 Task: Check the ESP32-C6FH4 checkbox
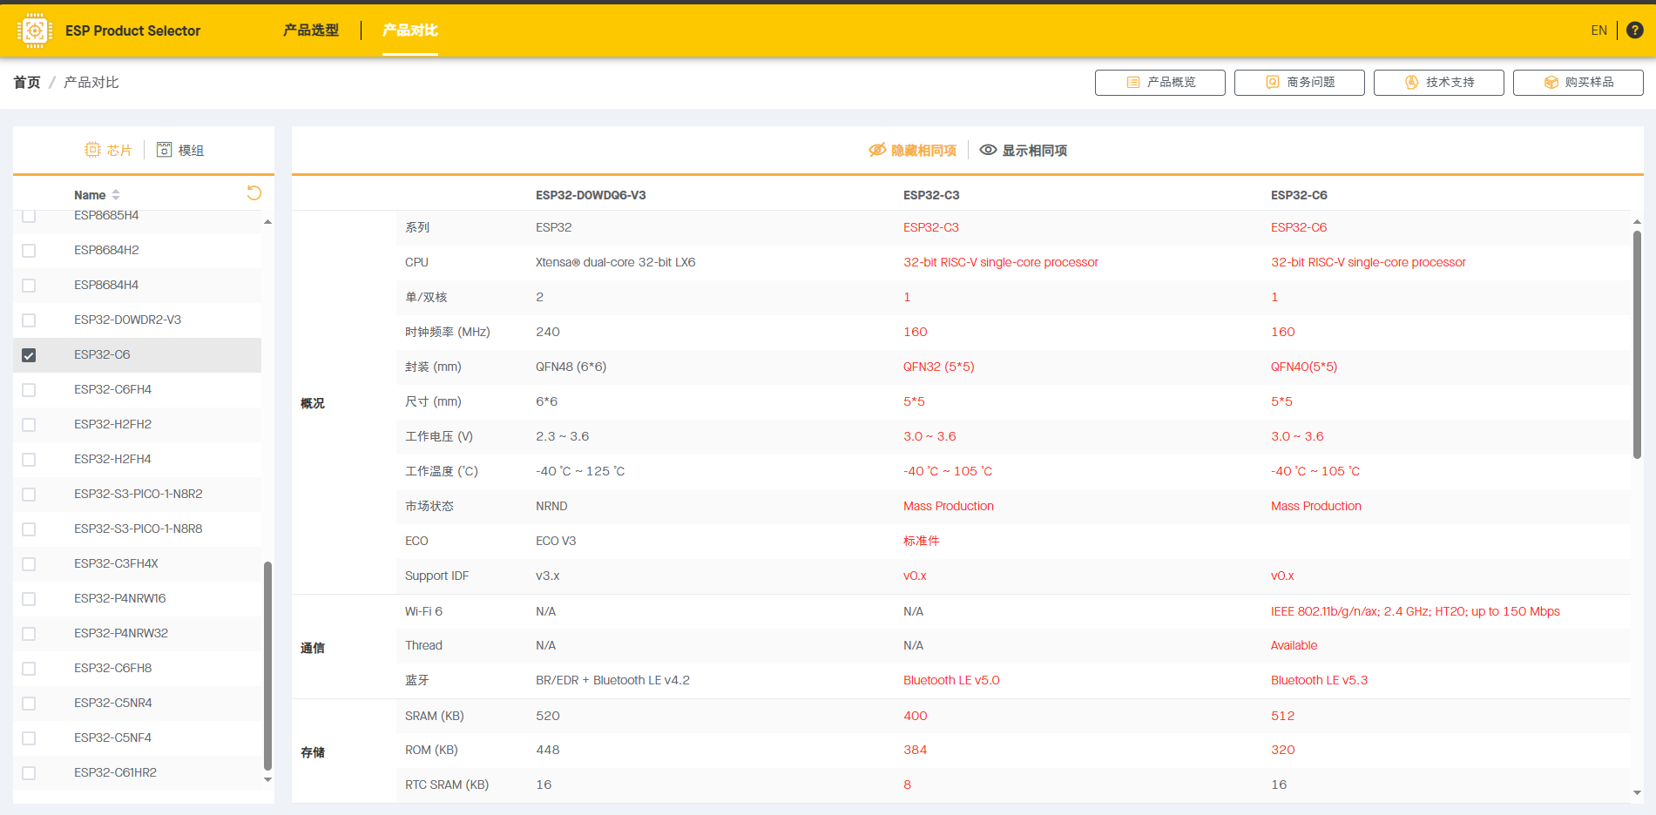point(29,390)
